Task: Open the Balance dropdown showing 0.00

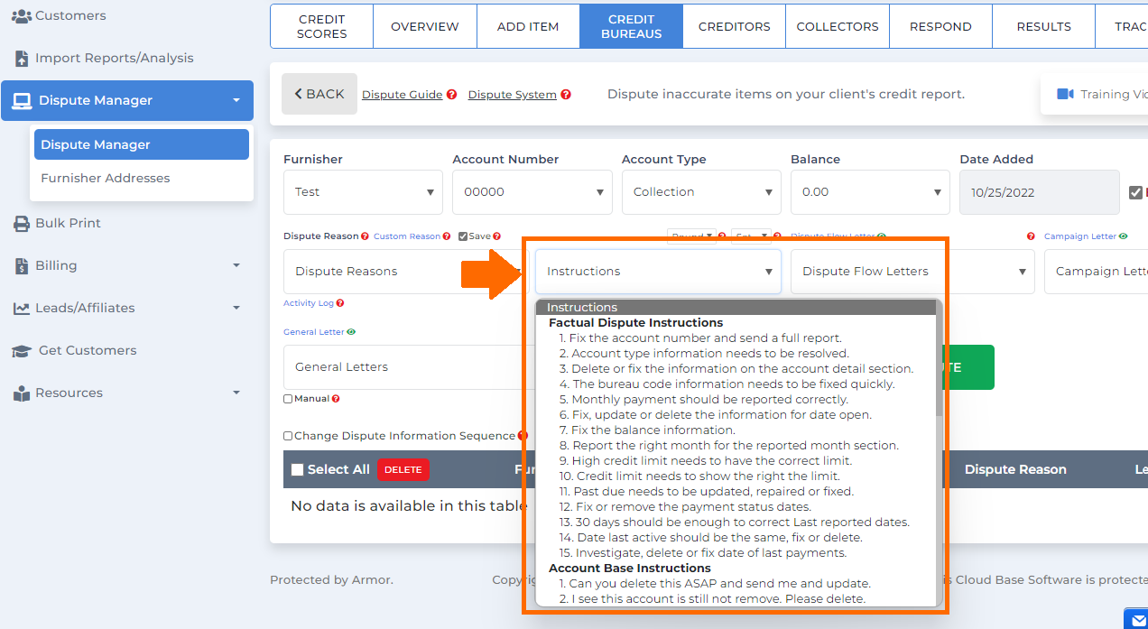Action: (870, 192)
